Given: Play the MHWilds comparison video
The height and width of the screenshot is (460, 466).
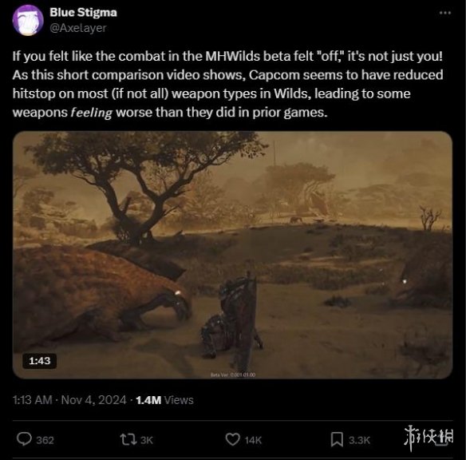Looking at the screenshot, I should pos(232,255).
